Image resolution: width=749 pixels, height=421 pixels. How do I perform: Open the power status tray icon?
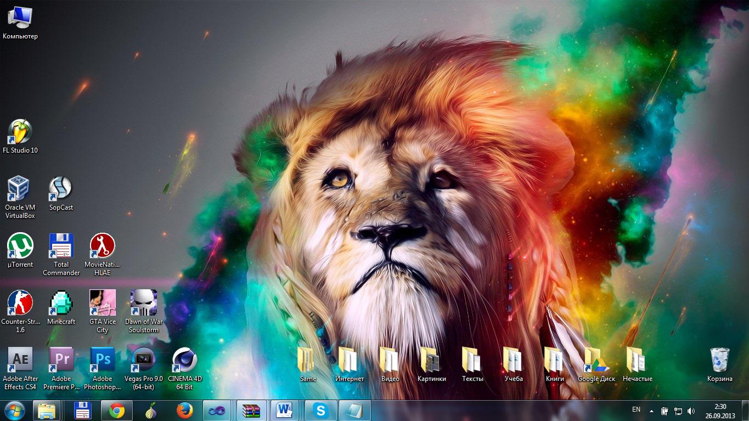664,411
